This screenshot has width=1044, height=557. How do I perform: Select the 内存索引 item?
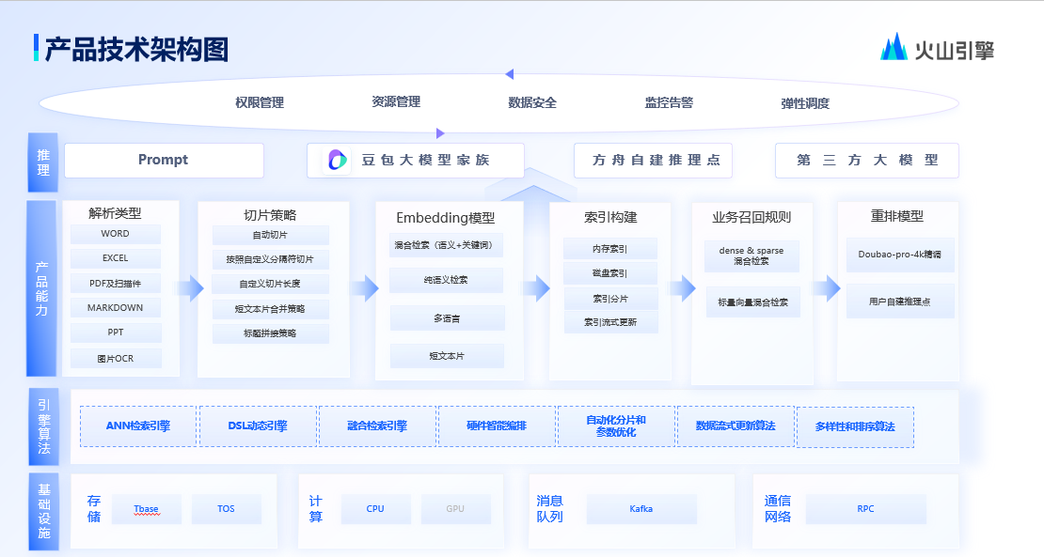[x=609, y=249]
